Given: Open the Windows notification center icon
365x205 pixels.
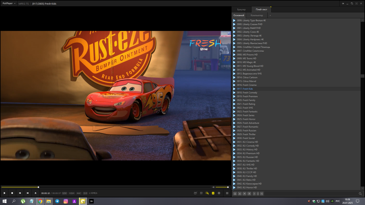Looking at the screenshot, I should click(x=358, y=201).
